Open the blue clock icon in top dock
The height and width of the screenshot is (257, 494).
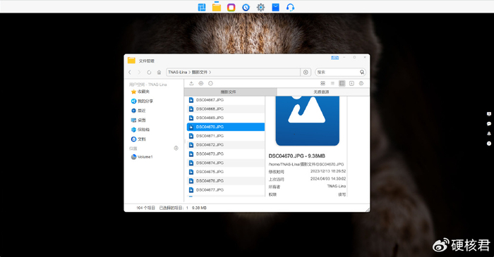point(246,7)
